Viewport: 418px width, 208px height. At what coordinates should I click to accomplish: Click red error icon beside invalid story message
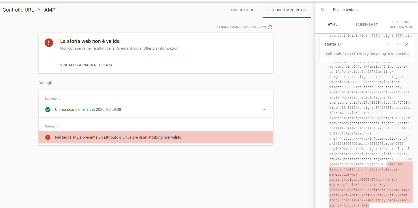49,43
